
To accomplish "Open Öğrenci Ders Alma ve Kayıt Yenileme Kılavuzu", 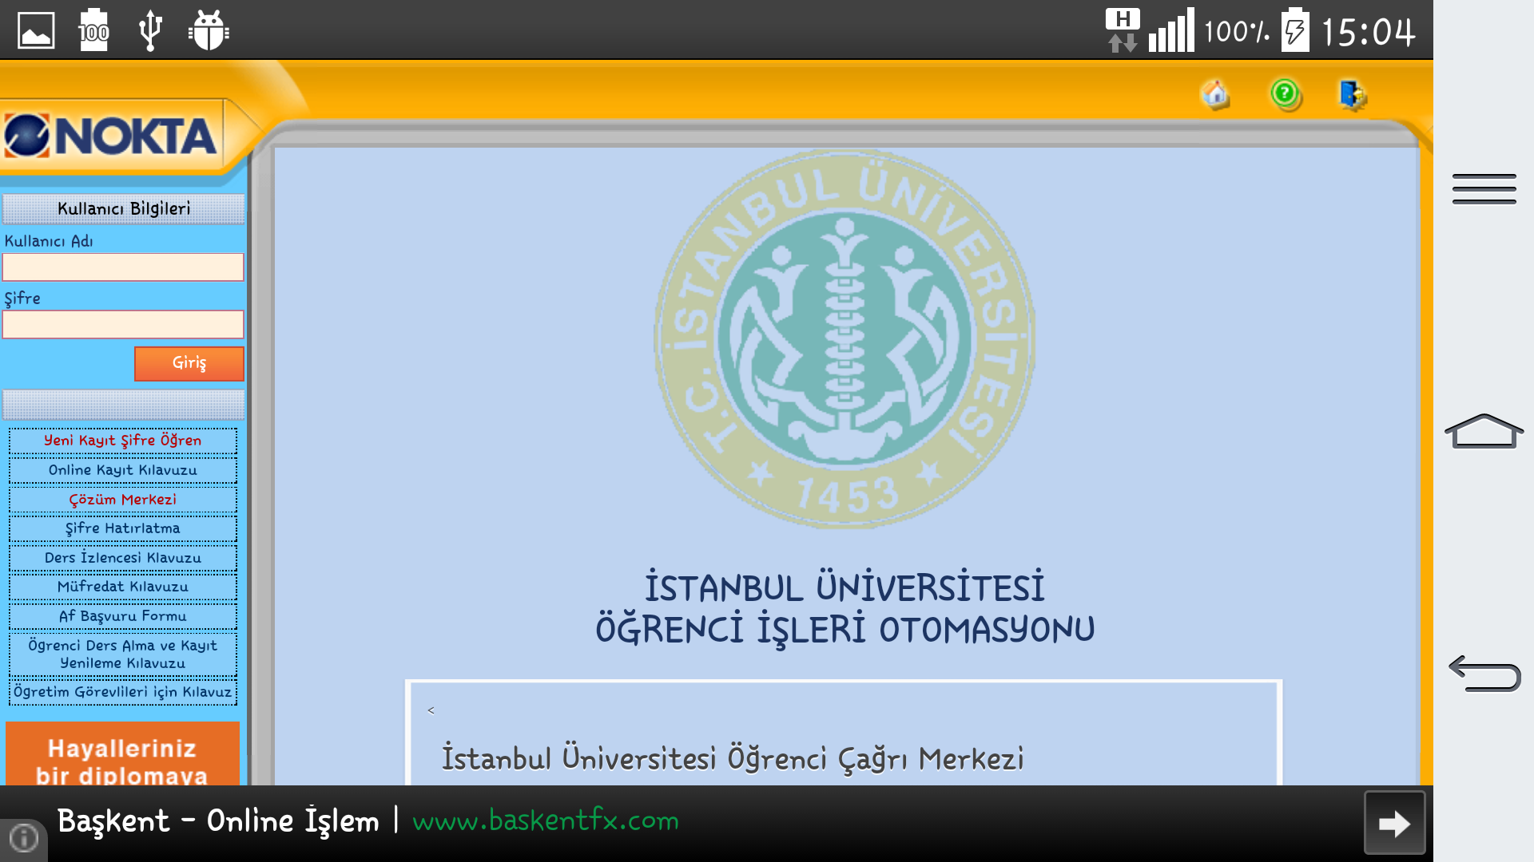I will coord(123,654).
